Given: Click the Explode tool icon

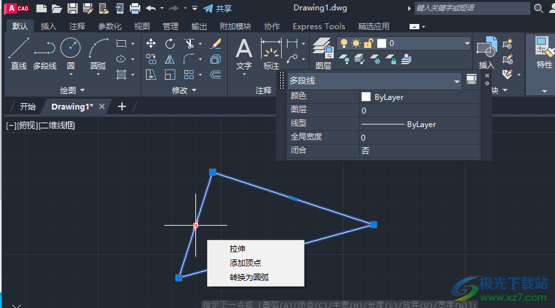Looking at the screenshot, I should click(216, 59).
